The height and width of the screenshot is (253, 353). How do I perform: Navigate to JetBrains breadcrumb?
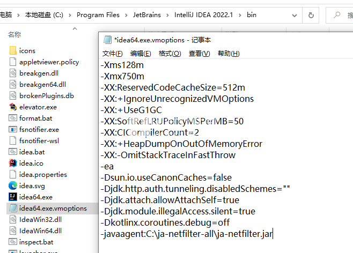[x=147, y=15]
